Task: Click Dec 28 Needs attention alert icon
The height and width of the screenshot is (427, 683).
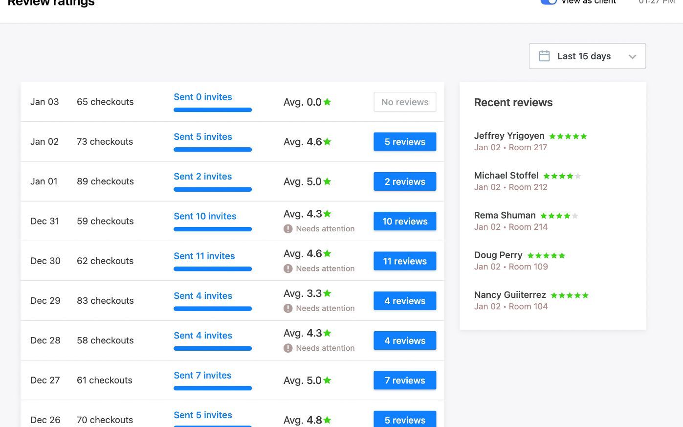Action: tap(288, 348)
